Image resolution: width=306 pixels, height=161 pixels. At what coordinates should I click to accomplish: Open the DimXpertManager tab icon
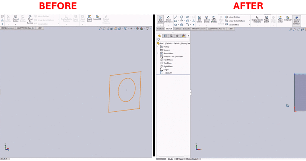click(x=177, y=36)
